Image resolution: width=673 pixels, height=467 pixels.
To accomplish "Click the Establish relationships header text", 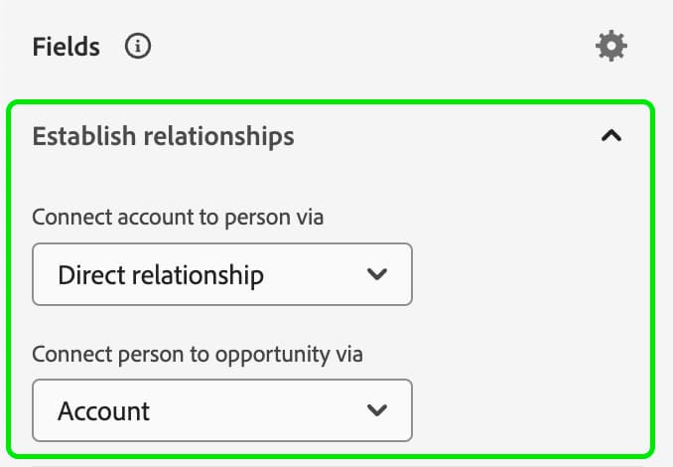I will coord(163,136).
